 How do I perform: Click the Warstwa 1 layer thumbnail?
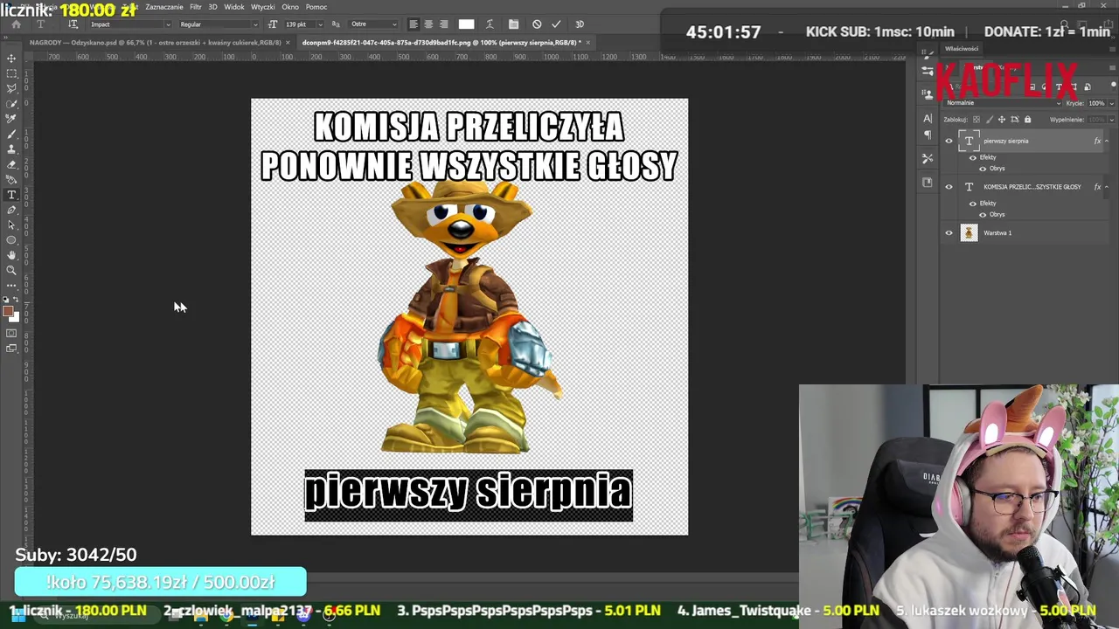[x=970, y=232]
